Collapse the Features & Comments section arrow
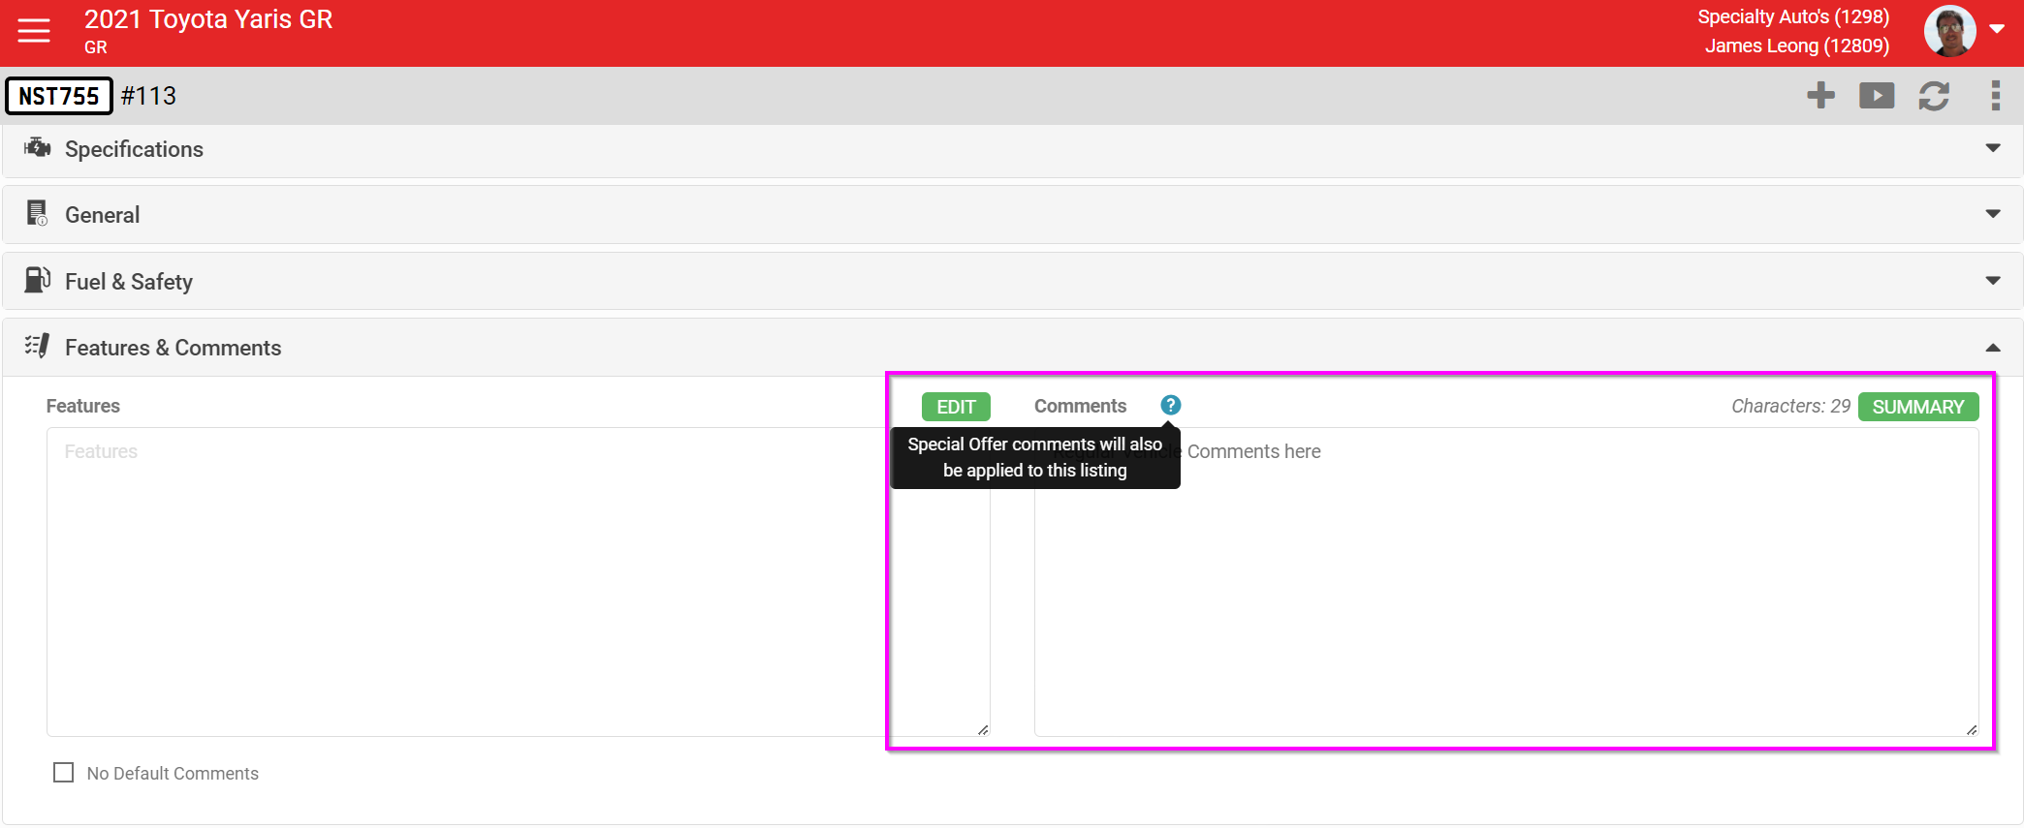The width and height of the screenshot is (2024, 828). [1993, 348]
